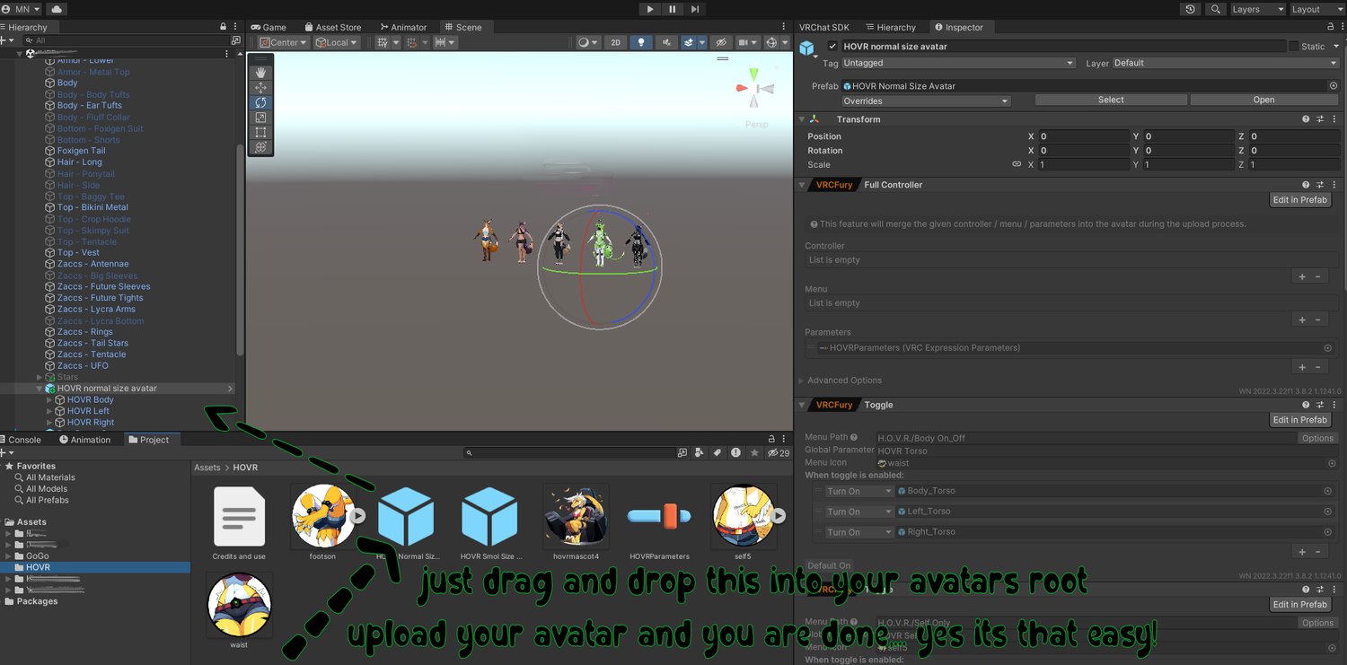Viewport: 1347px width, 665px height.
Task: Click the prefab Select button
Action: click(x=1111, y=101)
